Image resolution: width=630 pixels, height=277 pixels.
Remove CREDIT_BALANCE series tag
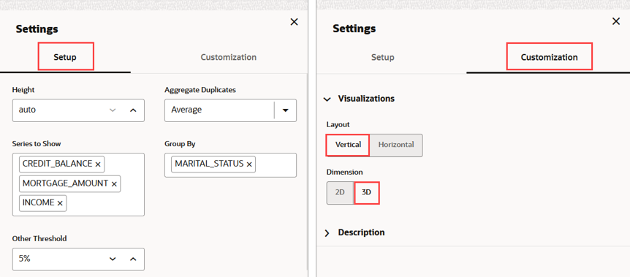(98, 164)
